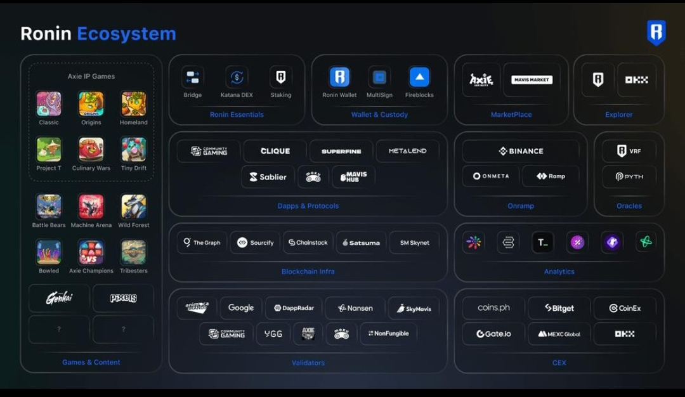Open the Classic Axie game icon

tap(48, 104)
